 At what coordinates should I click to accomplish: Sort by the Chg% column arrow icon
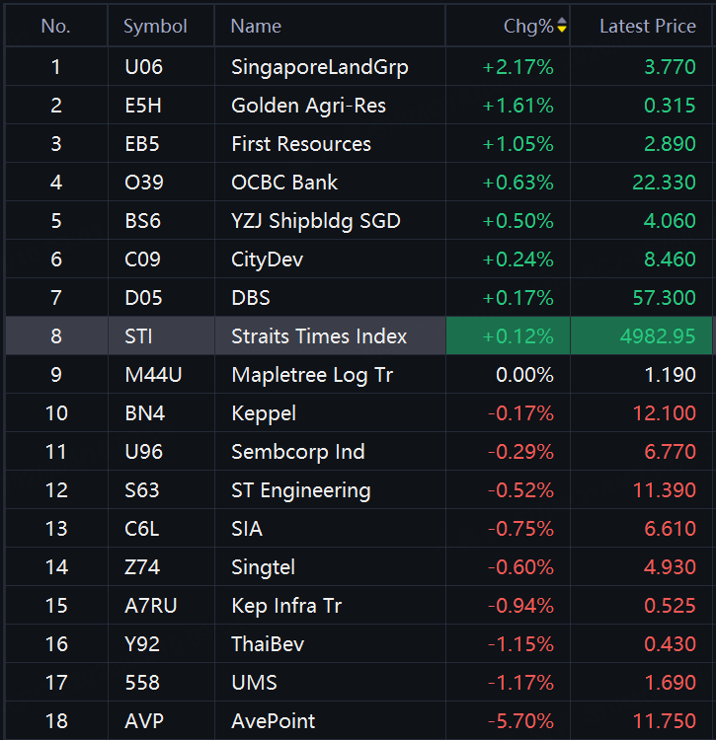click(562, 26)
